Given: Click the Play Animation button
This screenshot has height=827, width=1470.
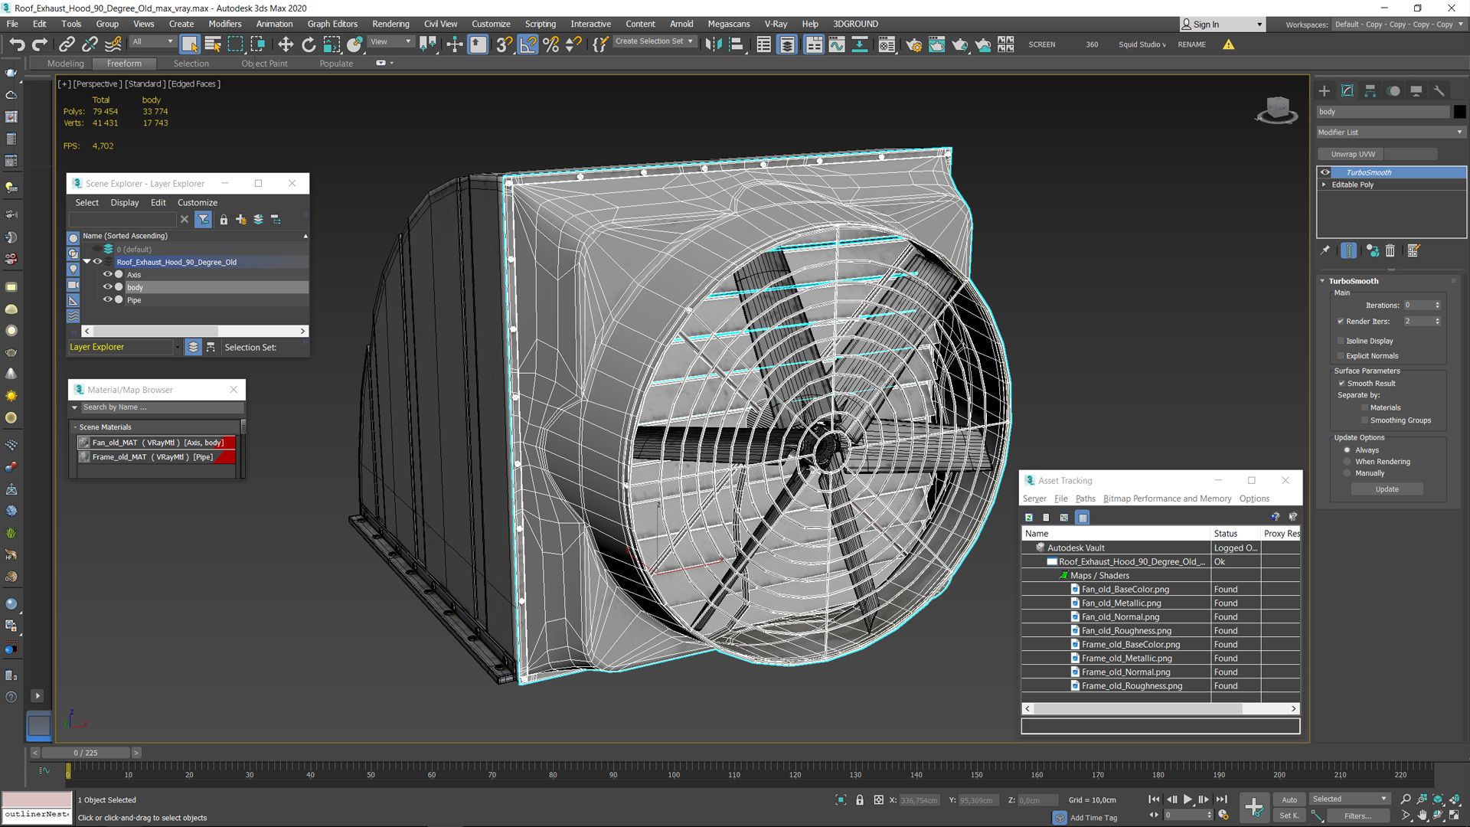Looking at the screenshot, I should [x=1187, y=799].
